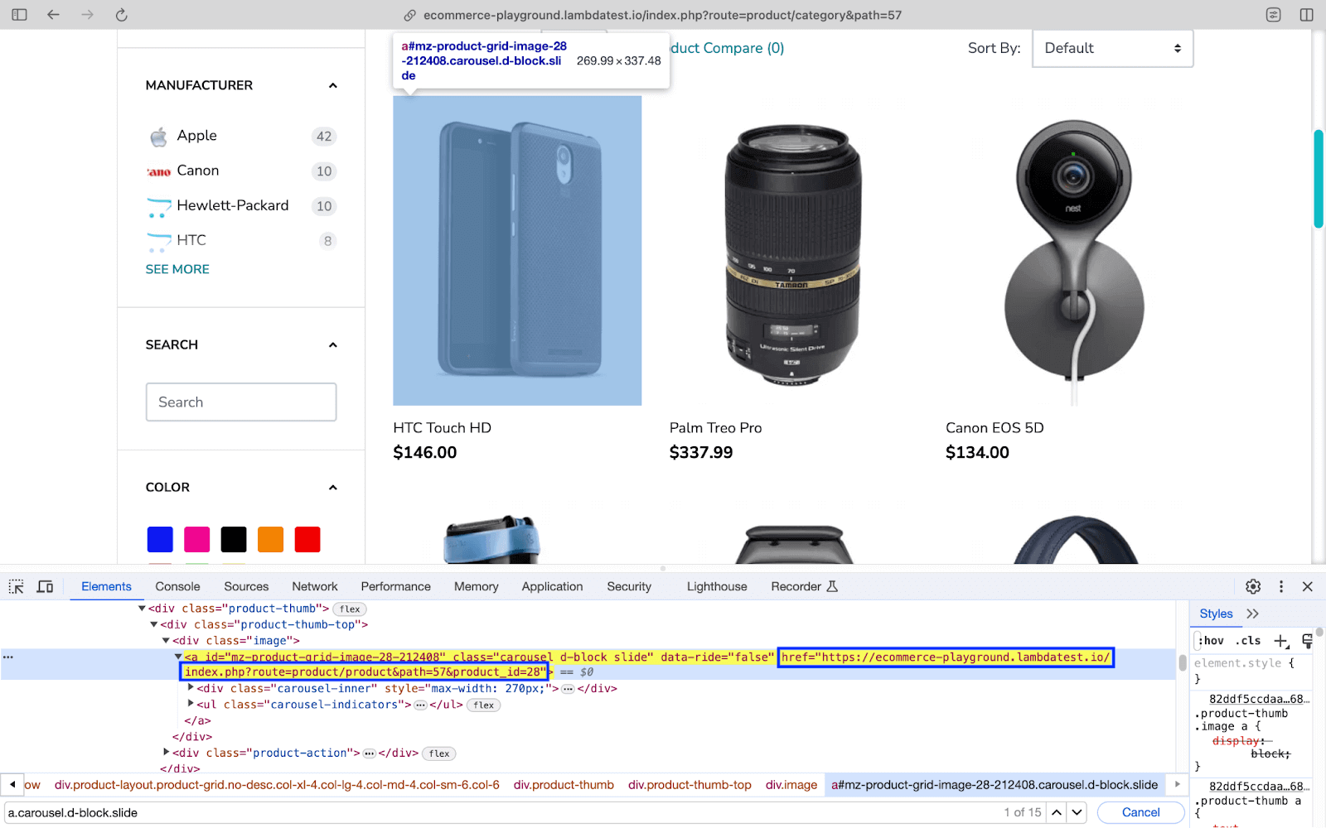Viewport: 1326px width, 828px height.
Task: Close the DevTools panel
Action: [x=1308, y=586]
